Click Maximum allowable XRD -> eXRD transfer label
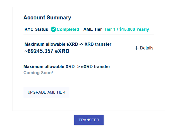This screenshot has width=173, height=134. pyautogui.click(x=67, y=66)
